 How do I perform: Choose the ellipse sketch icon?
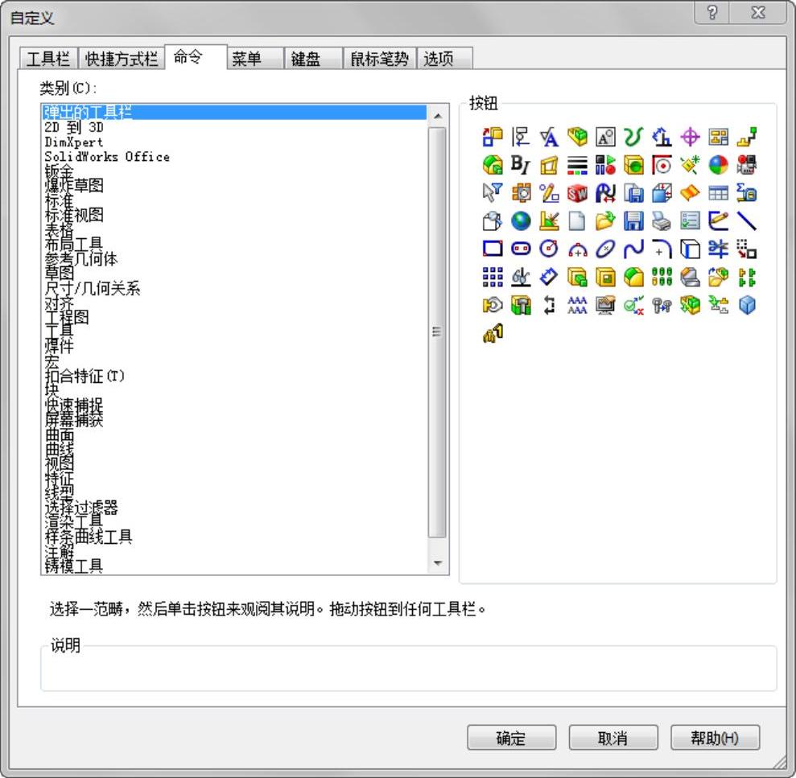605,249
